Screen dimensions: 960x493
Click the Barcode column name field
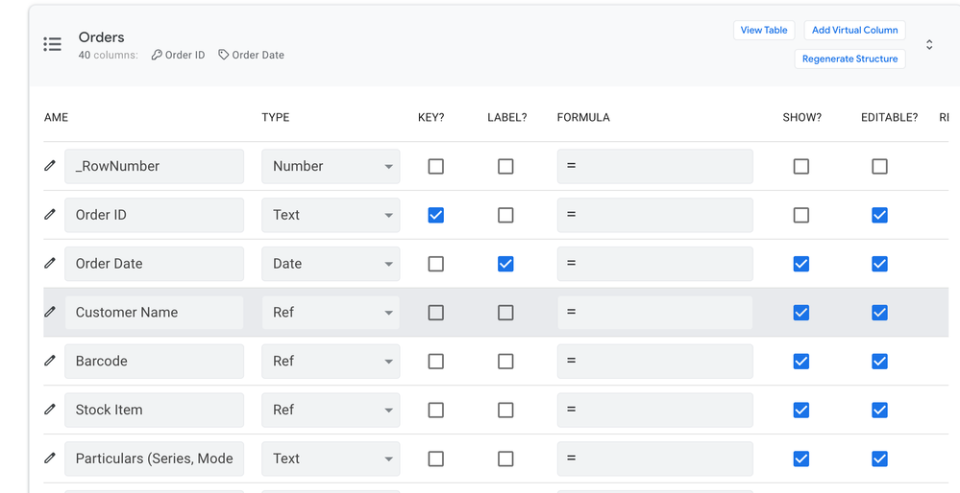pyautogui.click(x=155, y=361)
